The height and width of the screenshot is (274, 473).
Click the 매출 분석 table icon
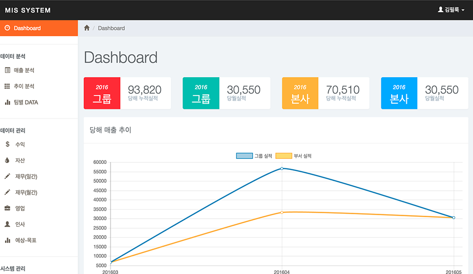pyautogui.click(x=7, y=70)
